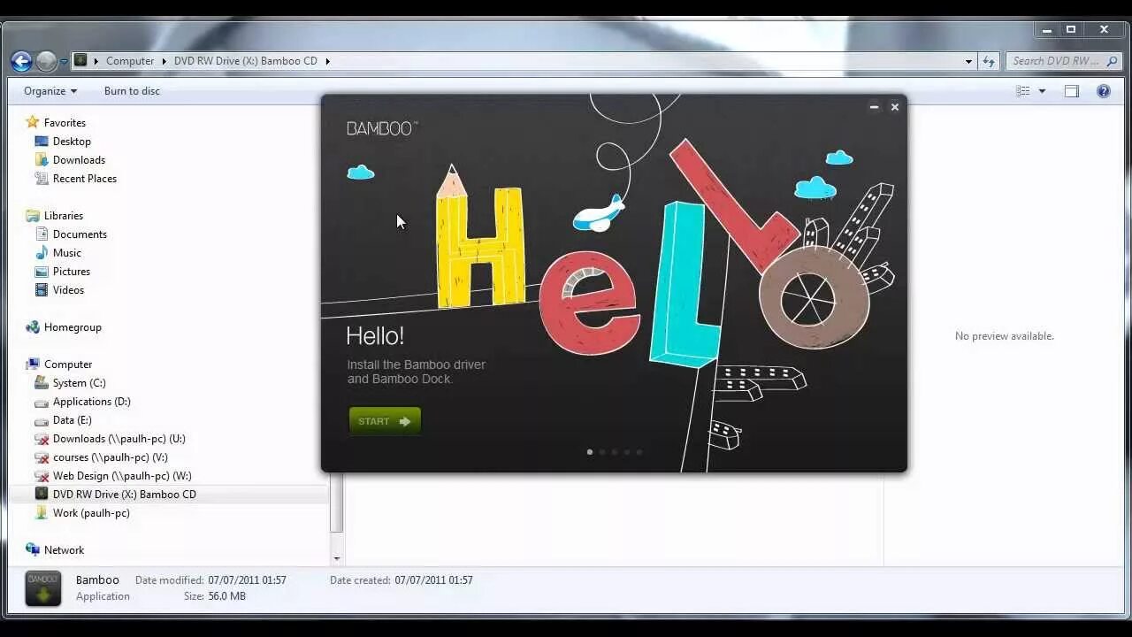Click the Bamboo logo in installer
1132x637 pixels.
pyautogui.click(x=382, y=128)
